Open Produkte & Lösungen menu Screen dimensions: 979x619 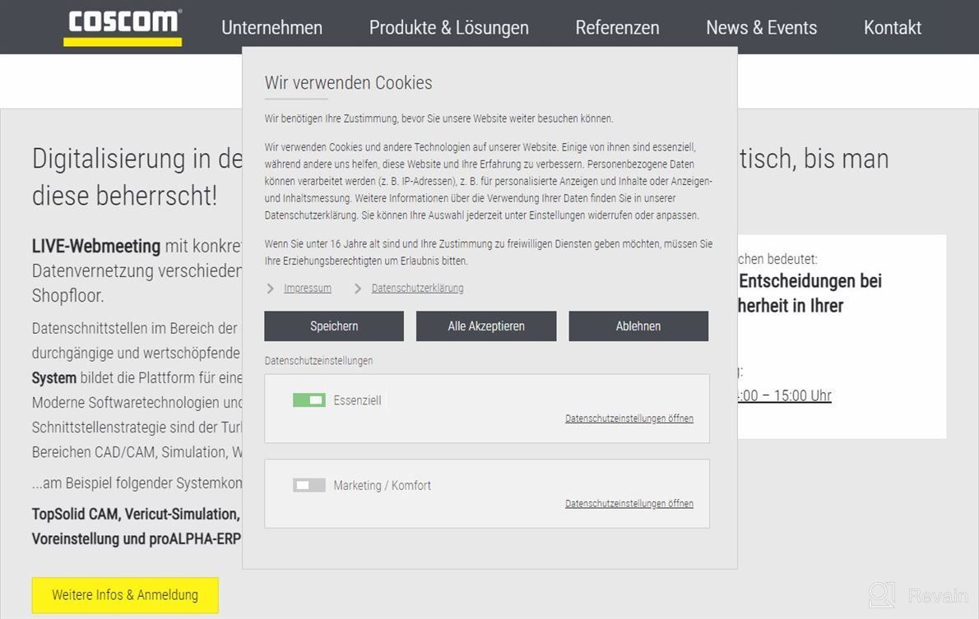pos(448,27)
